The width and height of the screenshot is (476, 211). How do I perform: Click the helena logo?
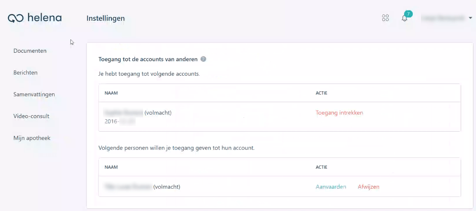point(35,18)
